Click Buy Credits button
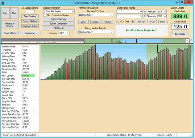This screenshot has width=195, height=138. [180, 34]
